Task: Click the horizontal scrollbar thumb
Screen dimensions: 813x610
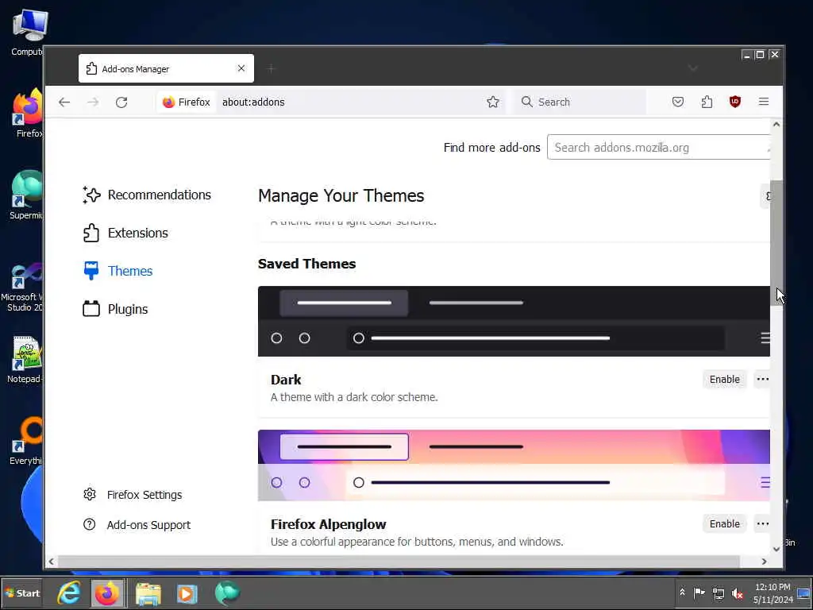Action: click(399, 562)
